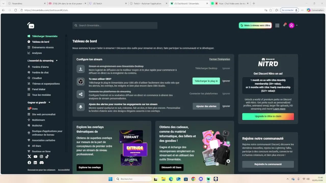
Task: Open Streamlabs app in the taskbar
Action: (208, 179)
